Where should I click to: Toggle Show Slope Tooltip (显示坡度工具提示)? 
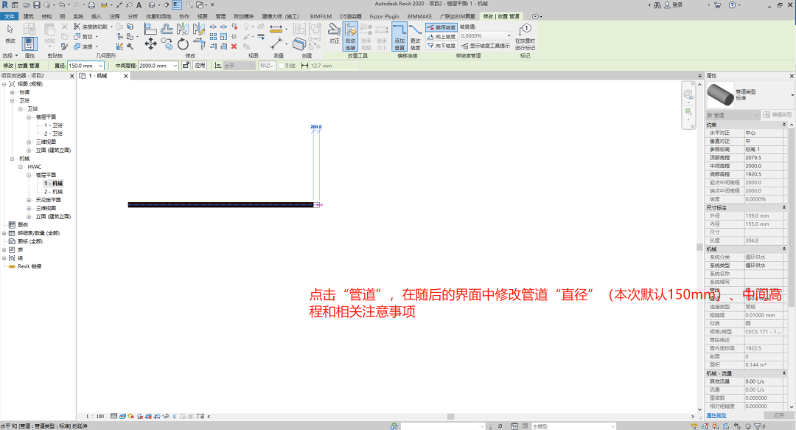pyautogui.click(x=485, y=46)
